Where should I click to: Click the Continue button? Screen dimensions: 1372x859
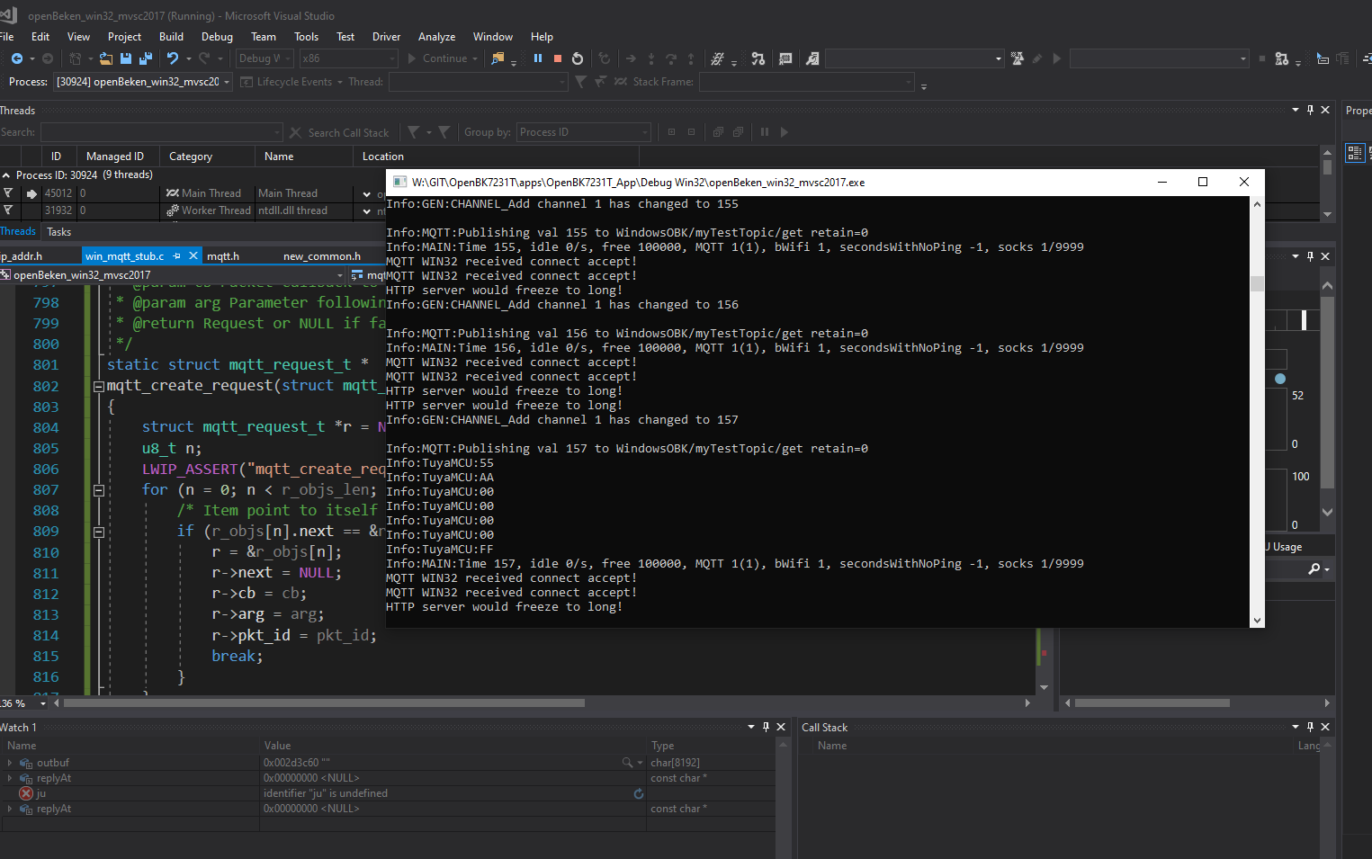[437, 58]
